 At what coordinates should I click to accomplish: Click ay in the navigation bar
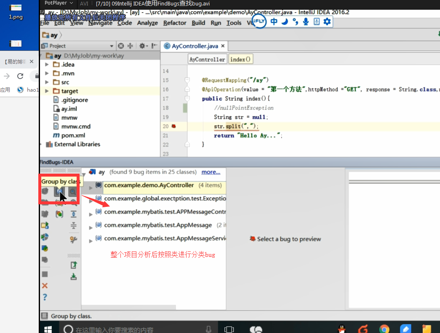50,35
